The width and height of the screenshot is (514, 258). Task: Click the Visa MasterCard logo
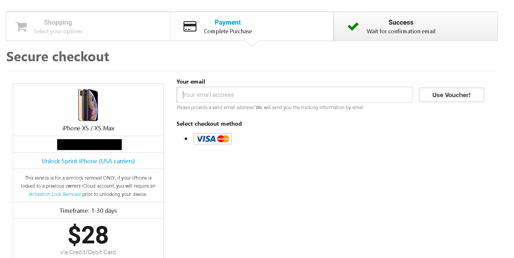click(x=212, y=139)
